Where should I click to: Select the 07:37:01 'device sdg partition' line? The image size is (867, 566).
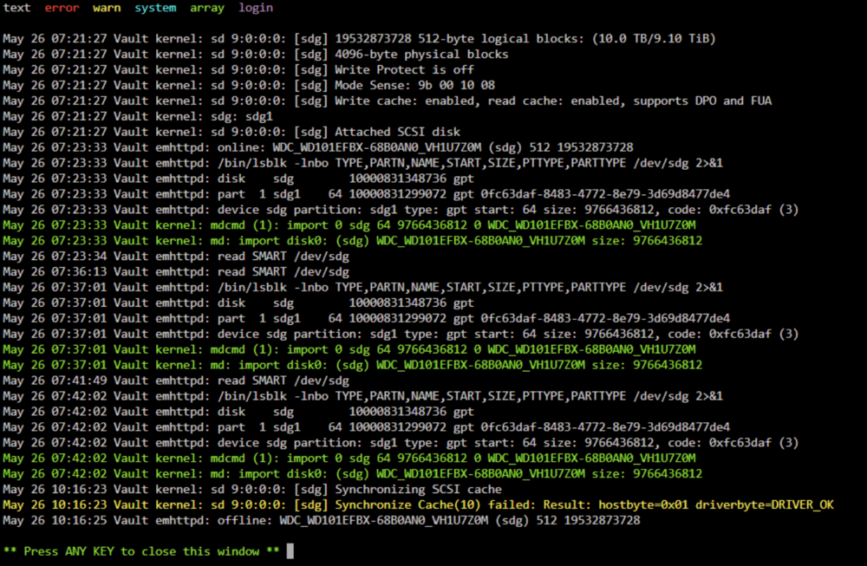[401, 334]
